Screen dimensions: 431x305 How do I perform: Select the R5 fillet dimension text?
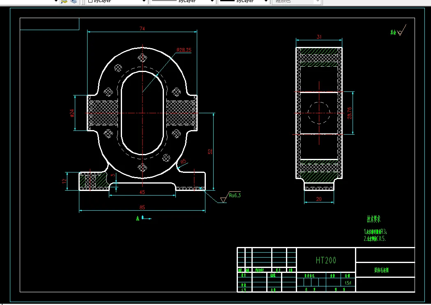pos(183,162)
